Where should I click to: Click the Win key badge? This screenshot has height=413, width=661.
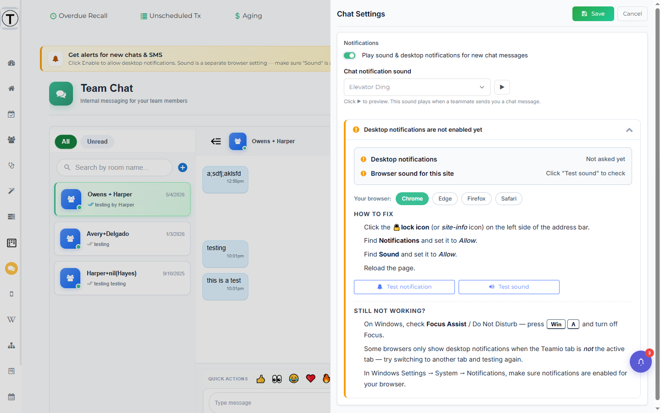pos(556,324)
